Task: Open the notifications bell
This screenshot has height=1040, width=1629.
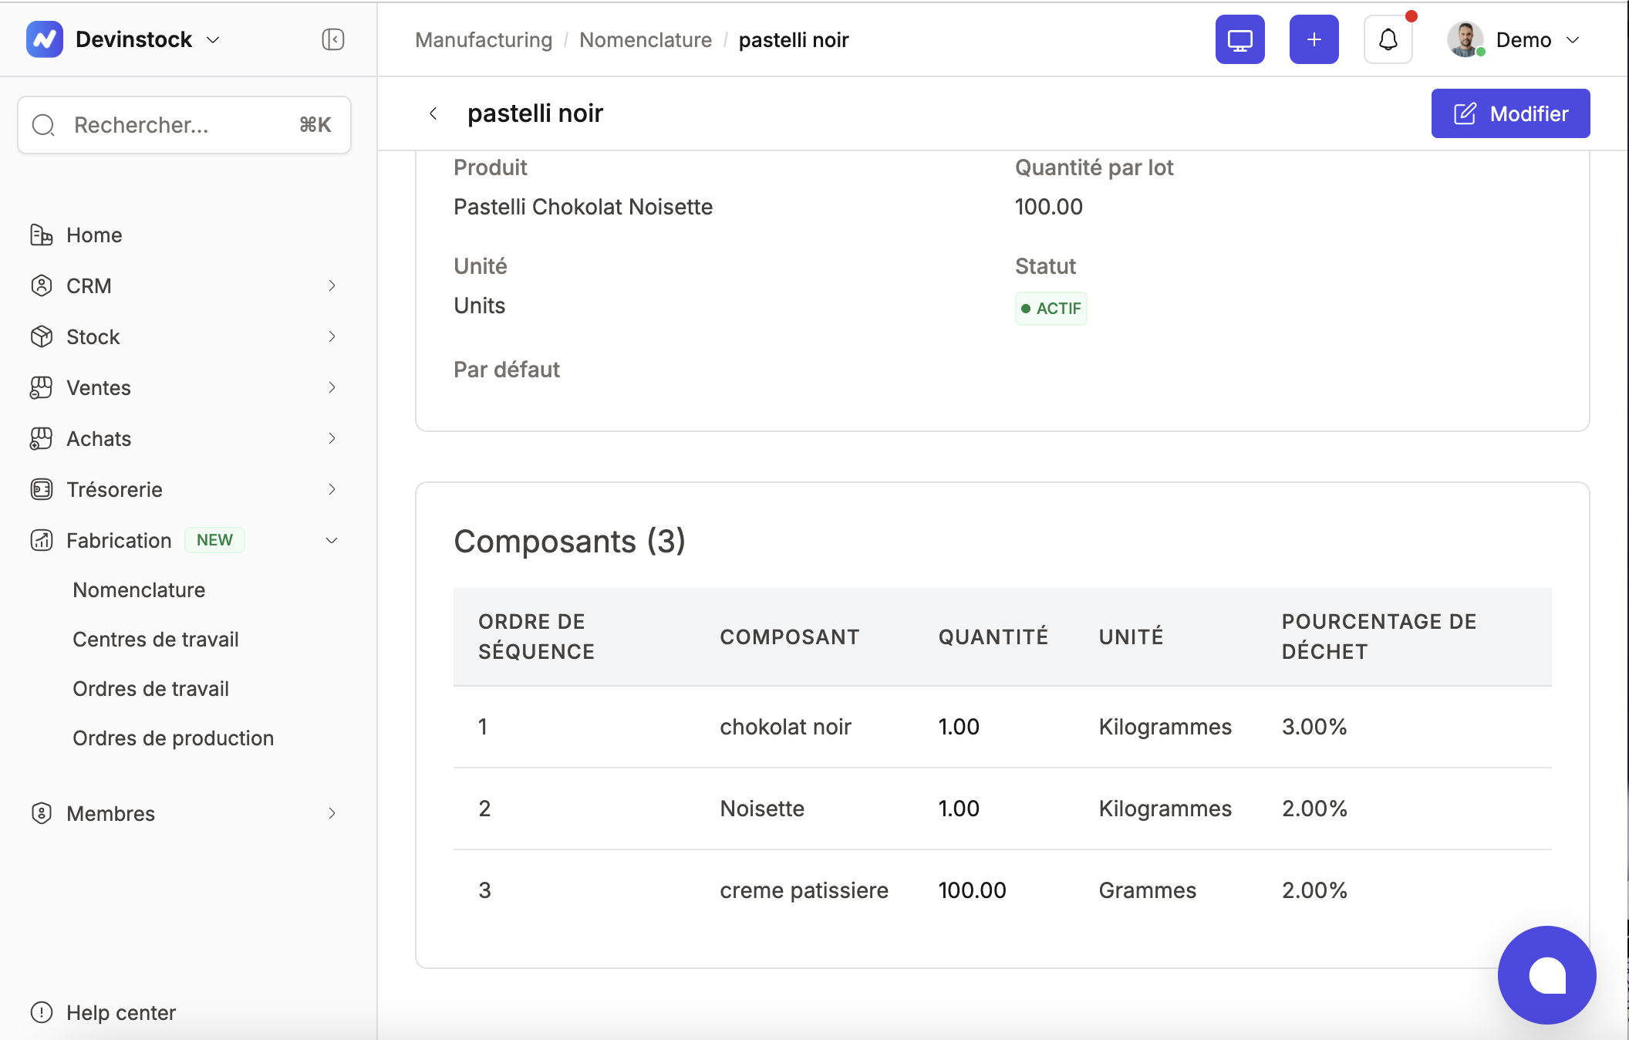Action: click(1388, 39)
